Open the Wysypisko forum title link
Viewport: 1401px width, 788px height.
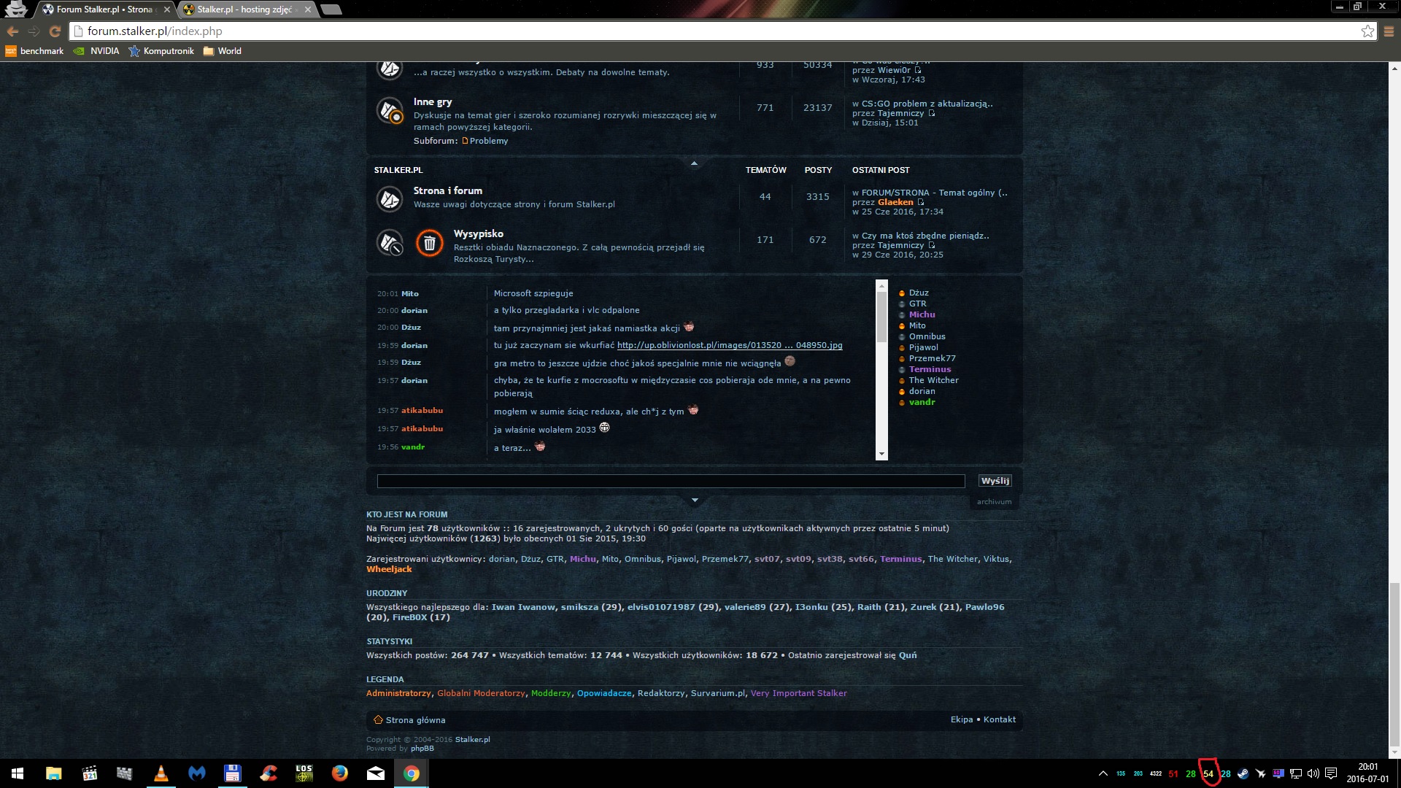[x=479, y=233]
